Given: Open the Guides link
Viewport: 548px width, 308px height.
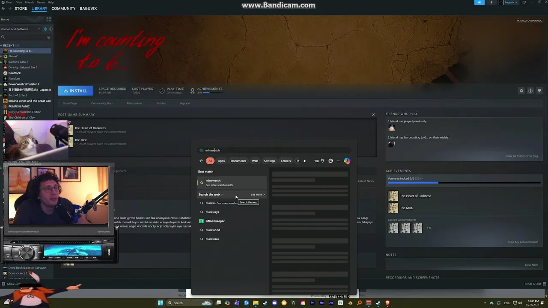Looking at the screenshot, I should 161,103.
